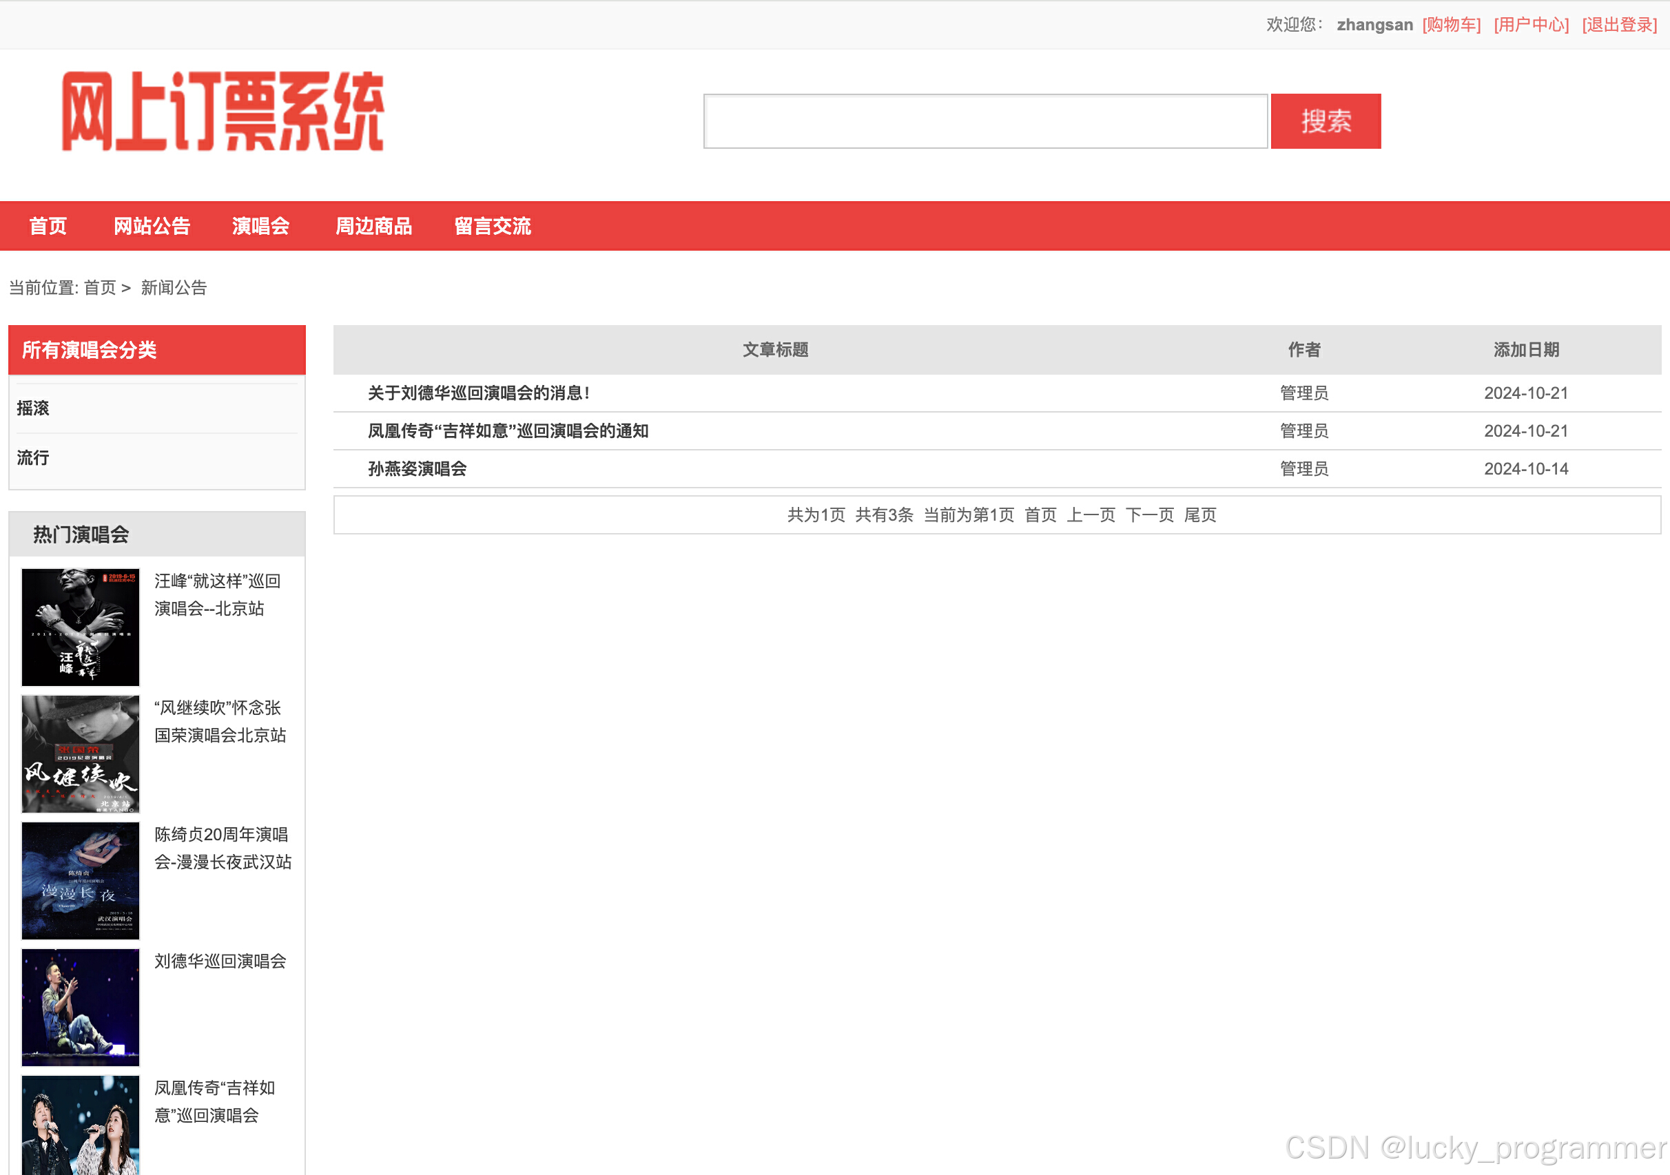Screen dimensions: 1670x1175
Task: Select the 流行 concert category
Action: tap(34, 457)
